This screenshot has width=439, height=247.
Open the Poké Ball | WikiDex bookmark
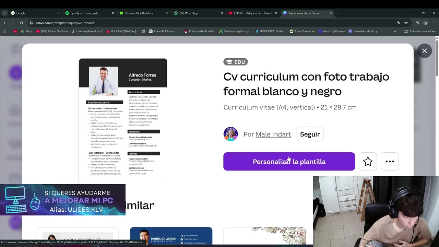(122, 31)
